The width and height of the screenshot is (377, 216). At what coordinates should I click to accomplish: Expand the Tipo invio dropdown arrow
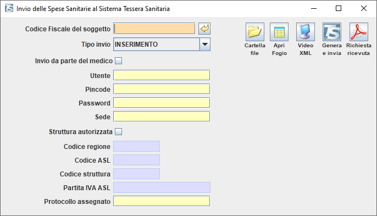click(x=205, y=45)
